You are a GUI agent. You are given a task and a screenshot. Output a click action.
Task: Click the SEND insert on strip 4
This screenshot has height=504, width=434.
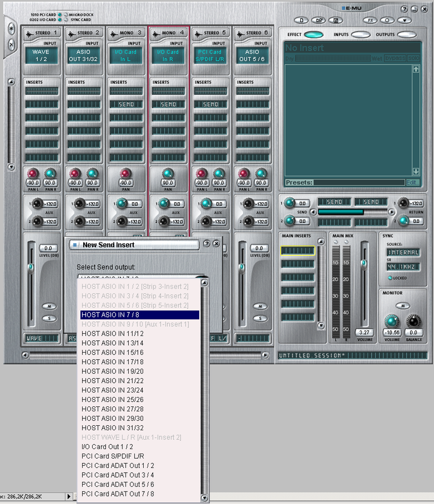coord(168,104)
